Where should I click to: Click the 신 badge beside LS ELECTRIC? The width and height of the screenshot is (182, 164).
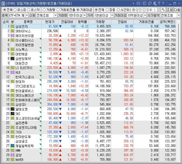tap(12, 68)
